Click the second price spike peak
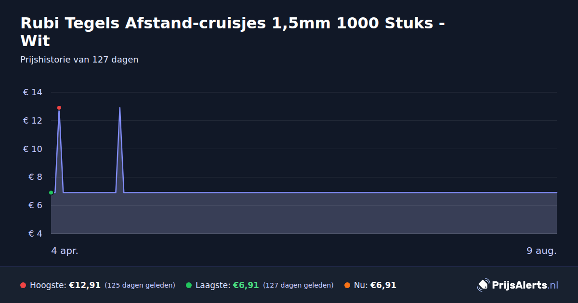This screenshot has width=578, height=303. [x=119, y=108]
